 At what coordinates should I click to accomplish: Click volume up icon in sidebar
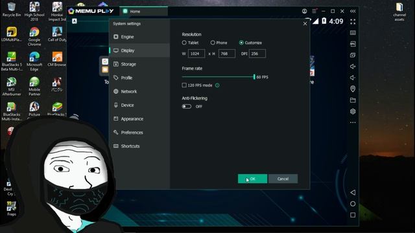[x=353, y=66]
